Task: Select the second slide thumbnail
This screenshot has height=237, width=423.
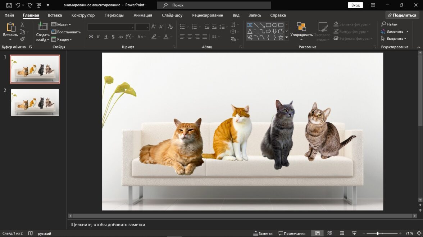Action: [x=35, y=102]
